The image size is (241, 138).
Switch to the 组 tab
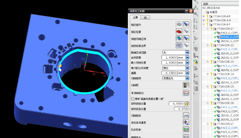145,18
